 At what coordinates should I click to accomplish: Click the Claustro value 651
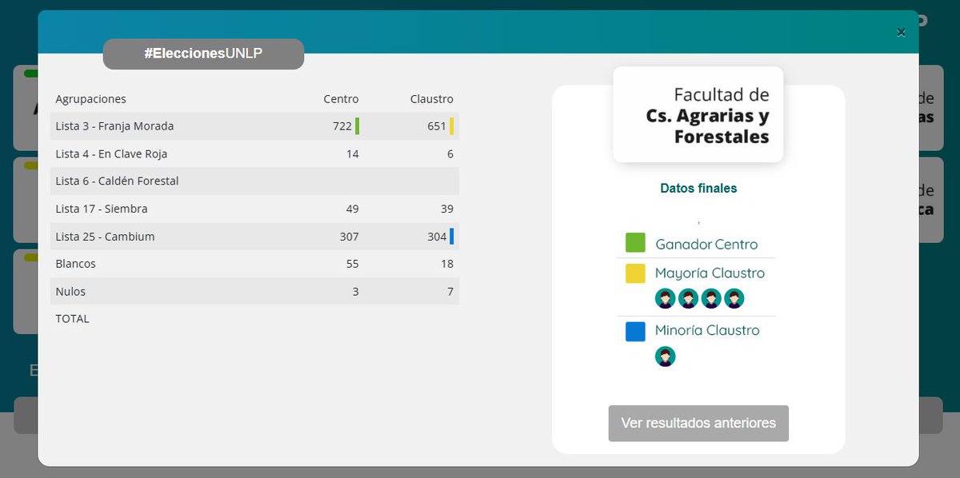437,126
